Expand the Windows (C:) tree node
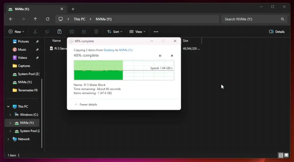294x162 pixels. tap(10, 115)
